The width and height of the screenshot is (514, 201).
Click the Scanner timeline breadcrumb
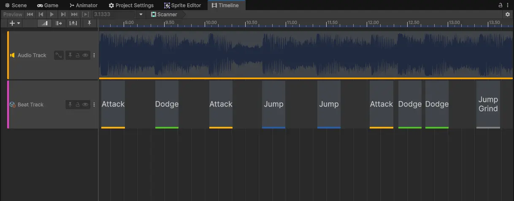pos(164,14)
